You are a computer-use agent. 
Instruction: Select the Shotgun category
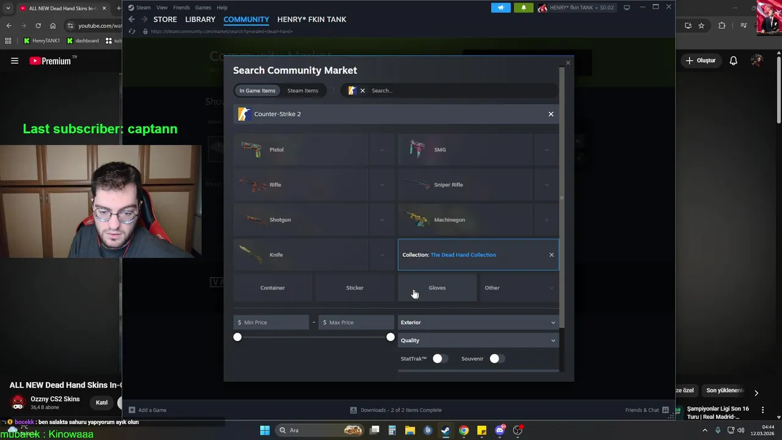tap(301, 220)
